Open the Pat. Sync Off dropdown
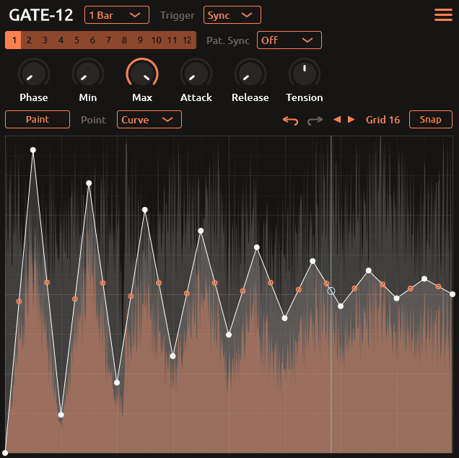 pyautogui.click(x=289, y=40)
